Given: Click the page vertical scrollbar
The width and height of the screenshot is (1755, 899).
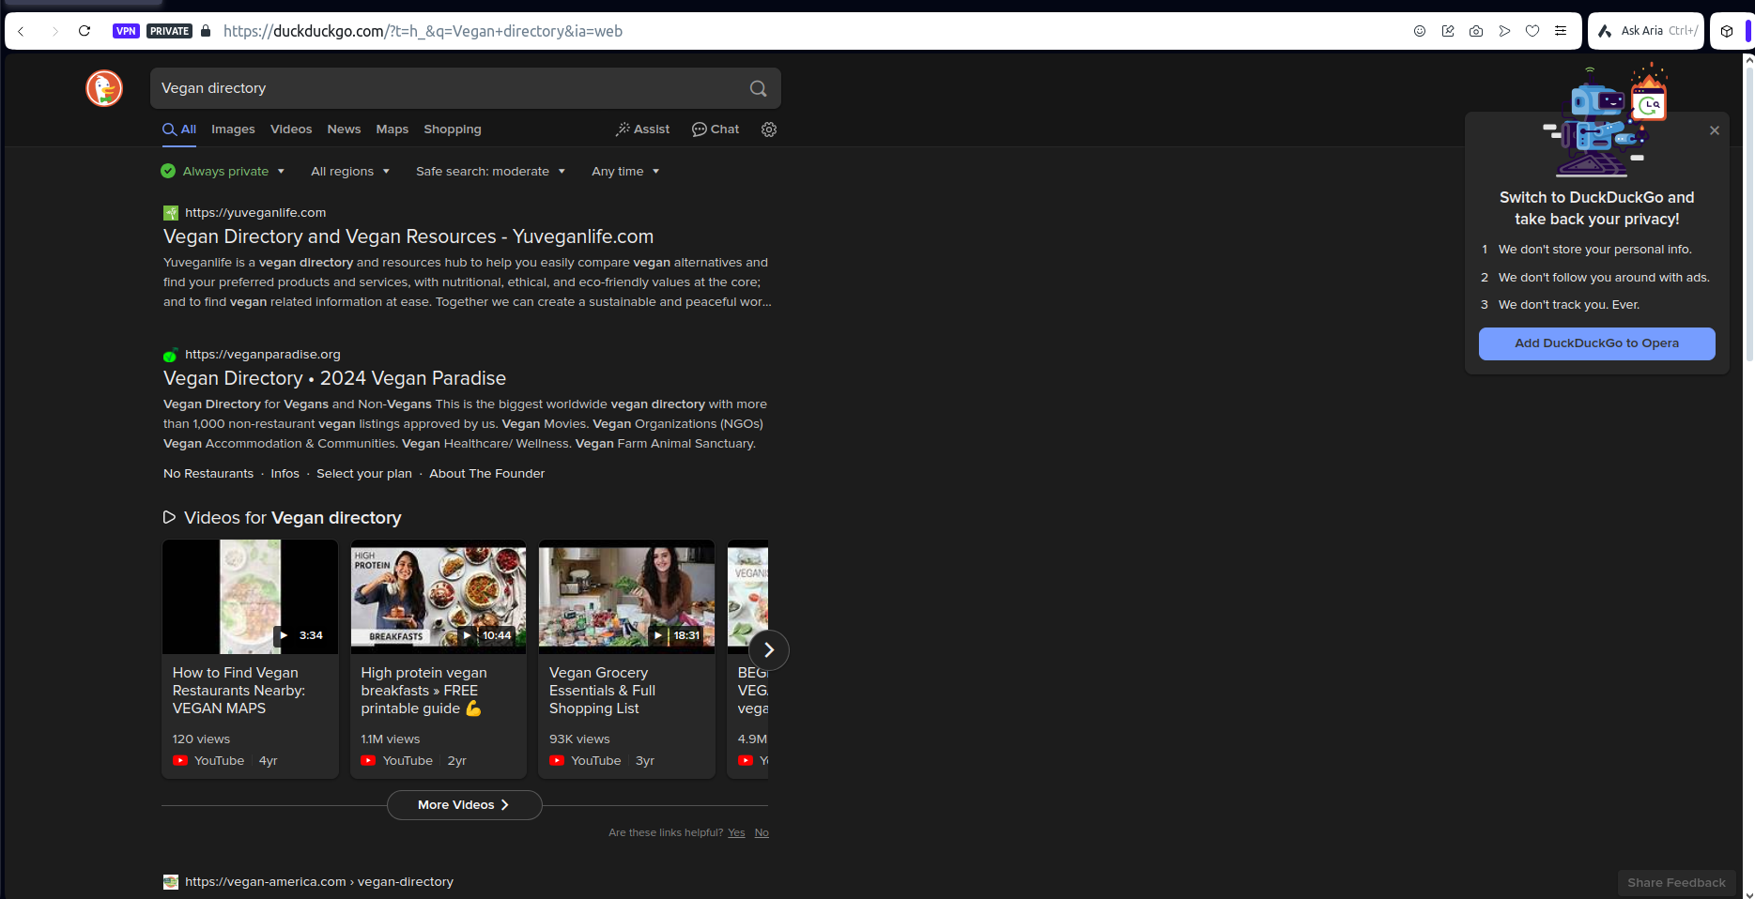Looking at the screenshot, I should click(x=1748, y=216).
